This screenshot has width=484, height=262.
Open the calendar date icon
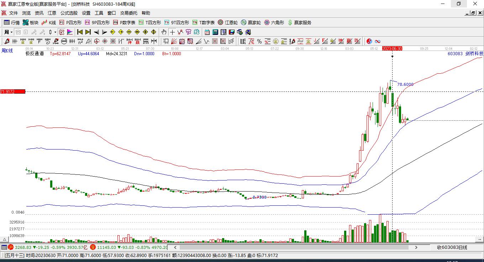click(207, 32)
